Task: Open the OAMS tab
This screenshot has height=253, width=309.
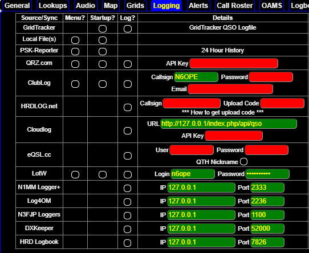Action: pos(271,6)
